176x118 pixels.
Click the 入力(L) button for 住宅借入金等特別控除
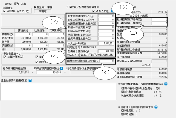[x=146, y=65]
